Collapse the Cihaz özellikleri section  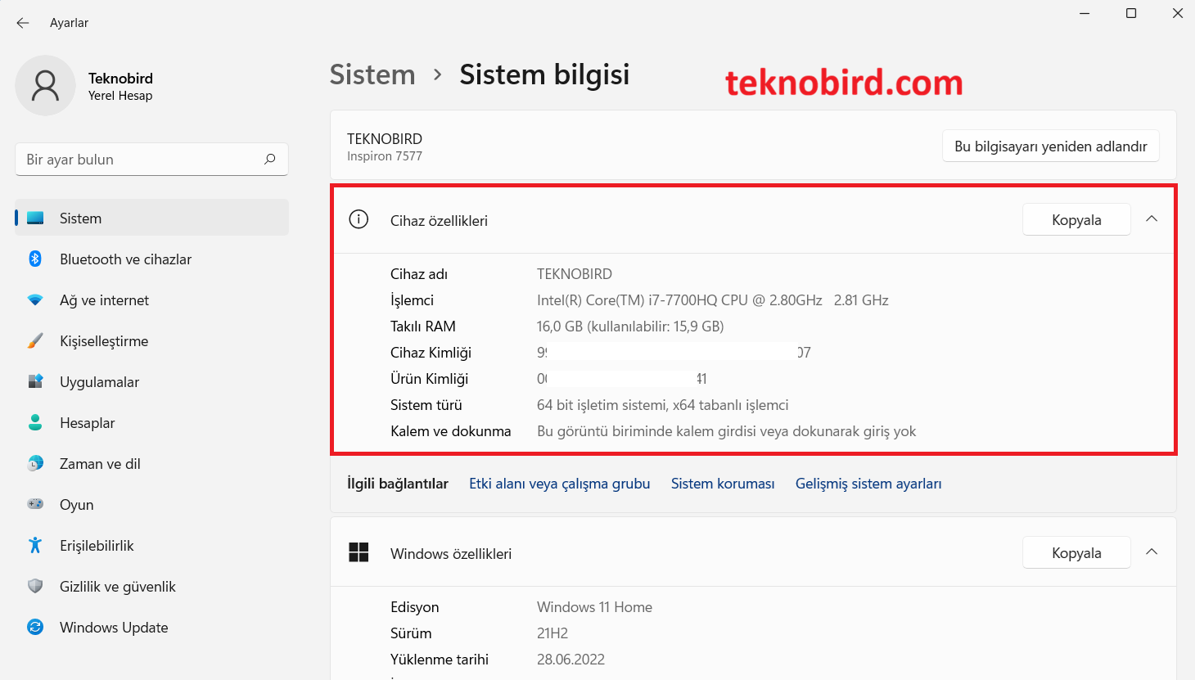coord(1152,219)
